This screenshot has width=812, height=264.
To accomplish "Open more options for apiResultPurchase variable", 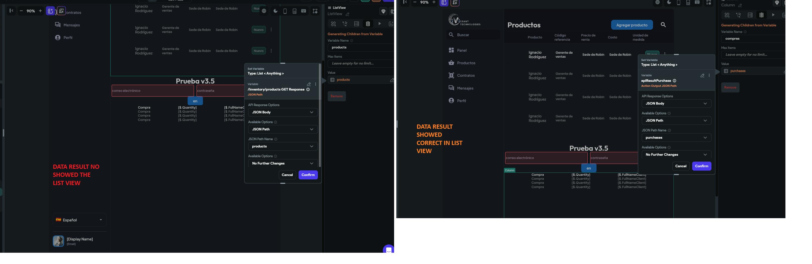I will coord(709,76).
